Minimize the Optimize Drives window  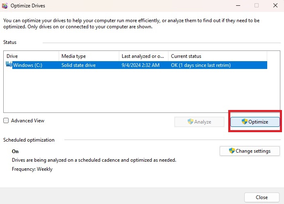pos(238,6)
